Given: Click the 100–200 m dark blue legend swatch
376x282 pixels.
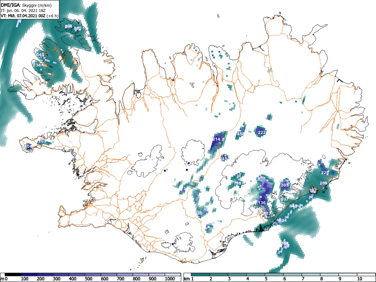Looking at the screenshot, I should (x=29, y=274).
